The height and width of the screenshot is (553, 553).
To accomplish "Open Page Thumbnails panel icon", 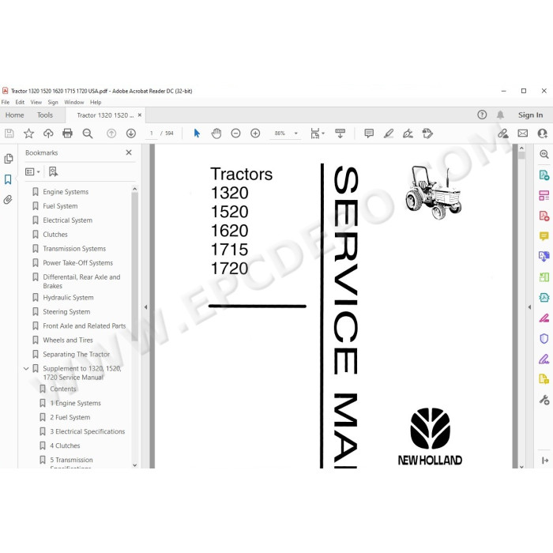I will pyautogui.click(x=9, y=159).
